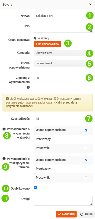Click info icon beside Powiadomienie o wygaśnięciu ważności

tap(4, 129)
